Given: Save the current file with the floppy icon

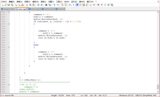Looking at the screenshot, I should pyautogui.click(x=9, y=5).
